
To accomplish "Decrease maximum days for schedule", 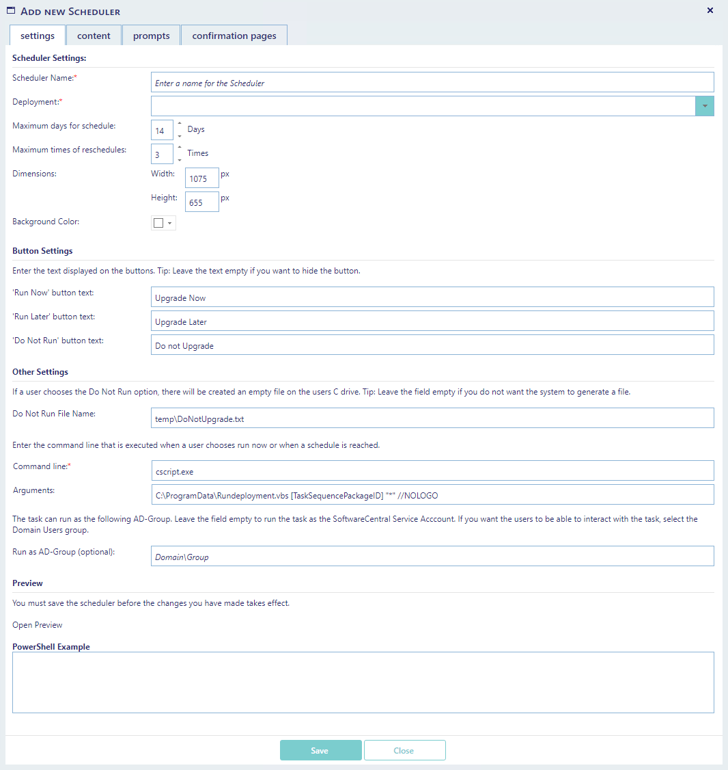I will point(179,136).
